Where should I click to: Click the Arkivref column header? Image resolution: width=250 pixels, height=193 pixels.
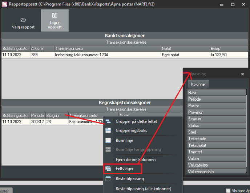click(x=41, y=48)
